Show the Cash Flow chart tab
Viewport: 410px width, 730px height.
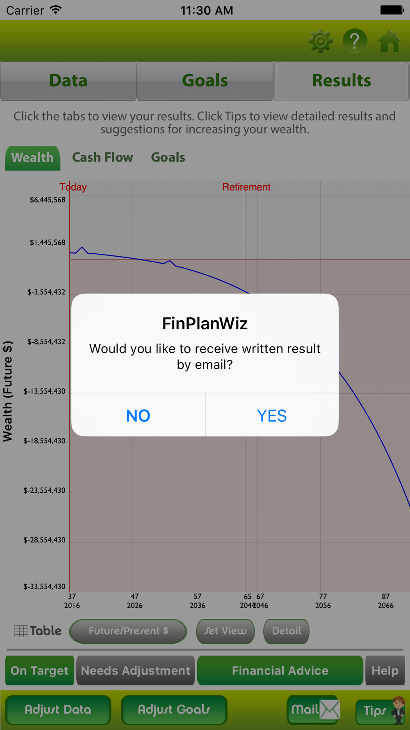point(102,157)
